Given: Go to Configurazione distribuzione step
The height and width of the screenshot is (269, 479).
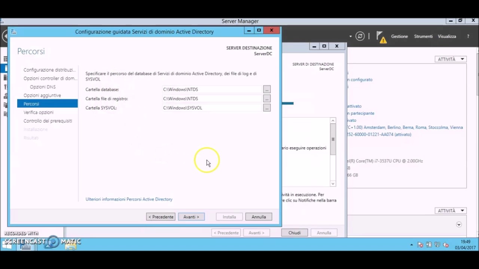Looking at the screenshot, I should [49, 70].
